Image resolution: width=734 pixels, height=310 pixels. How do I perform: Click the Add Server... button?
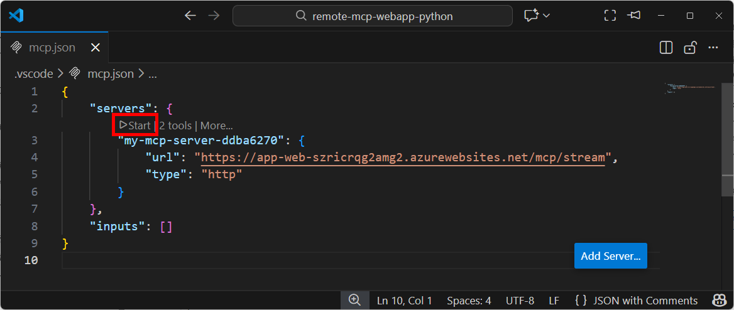[610, 256]
